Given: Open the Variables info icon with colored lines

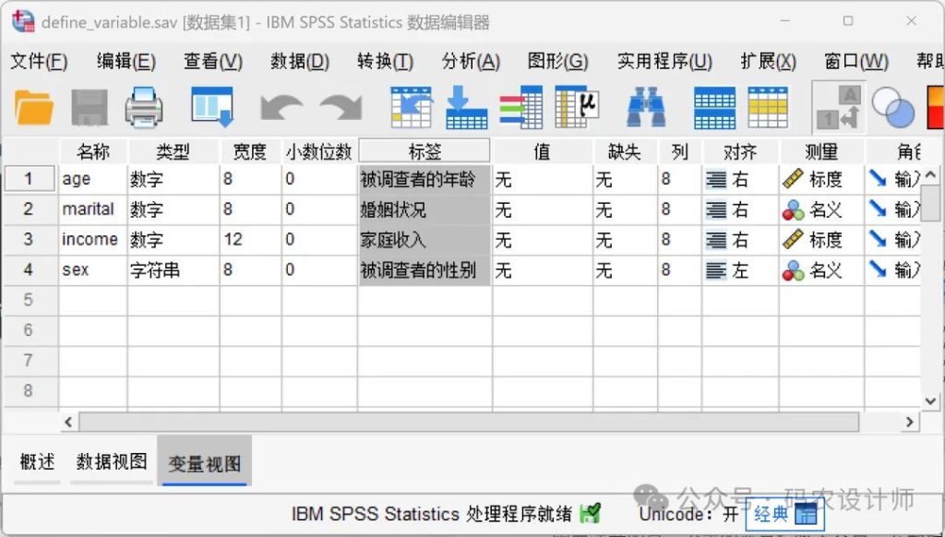Looking at the screenshot, I should (x=521, y=108).
